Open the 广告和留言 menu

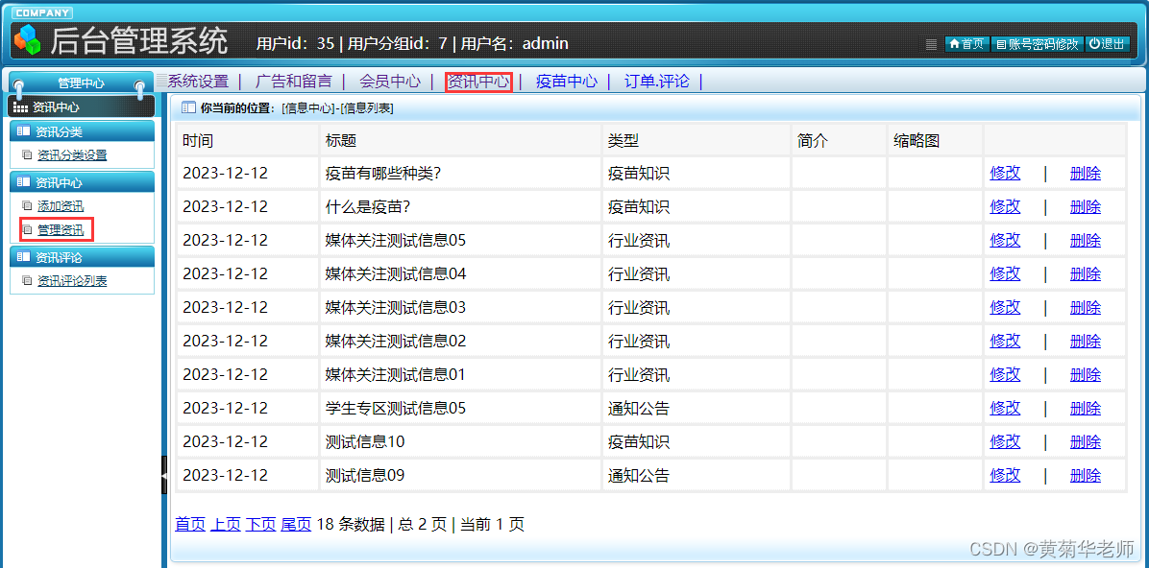[294, 82]
